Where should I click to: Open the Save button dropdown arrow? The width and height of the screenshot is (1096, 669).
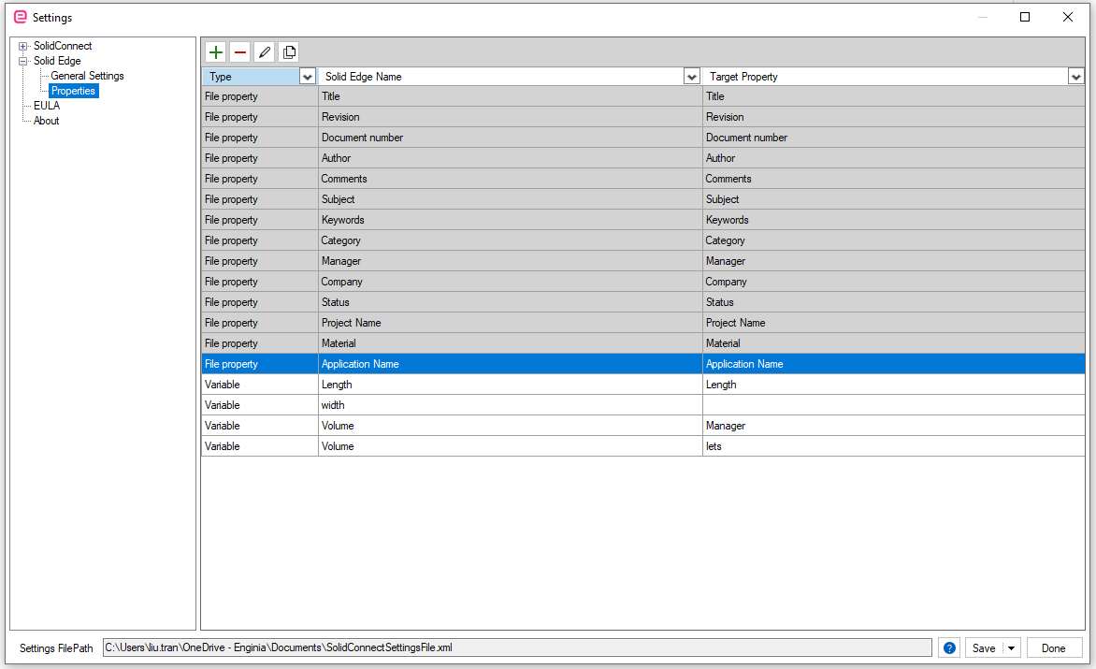[1012, 648]
